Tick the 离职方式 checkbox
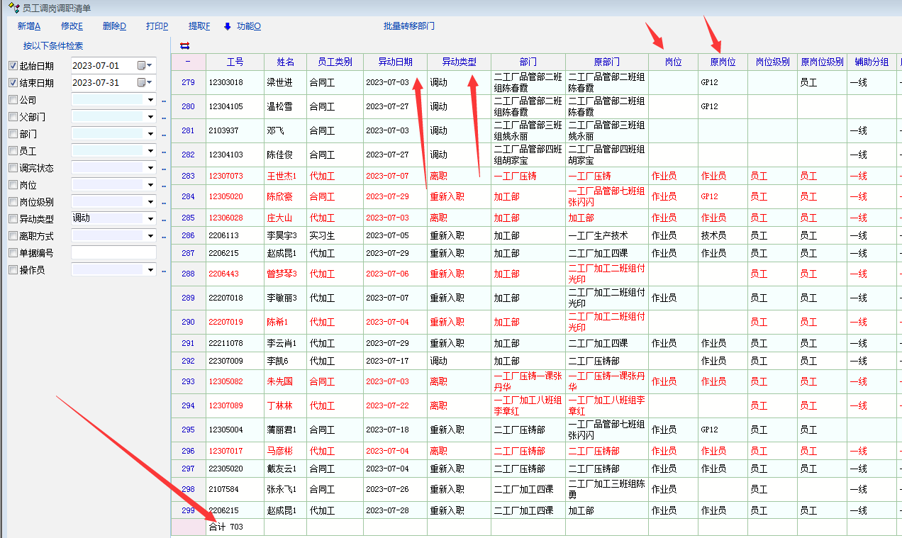This screenshot has width=902, height=538. pyautogui.click(x=13, y=236)
